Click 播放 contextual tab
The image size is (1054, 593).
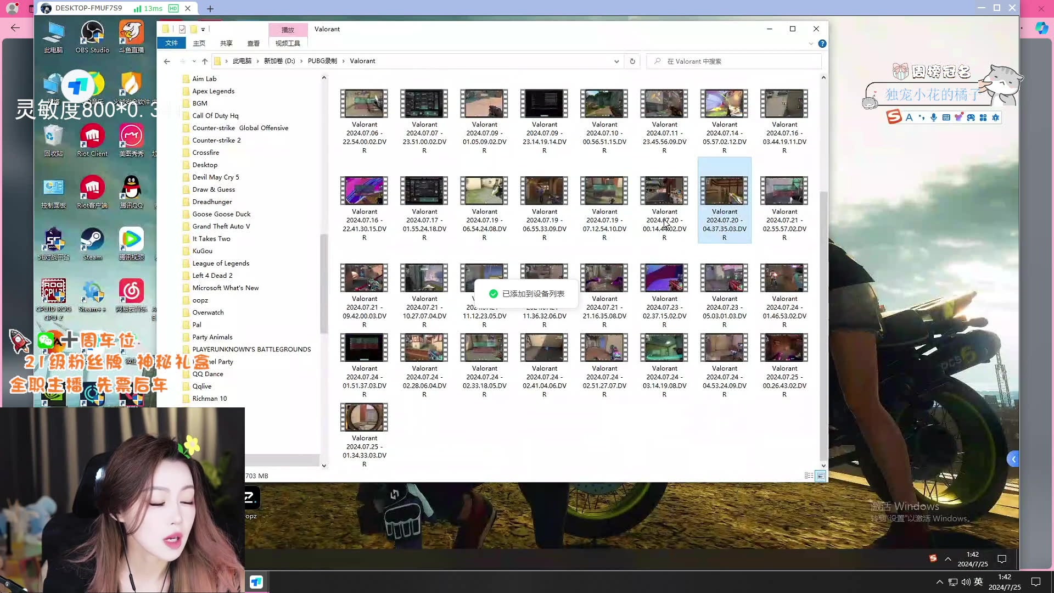288,30
